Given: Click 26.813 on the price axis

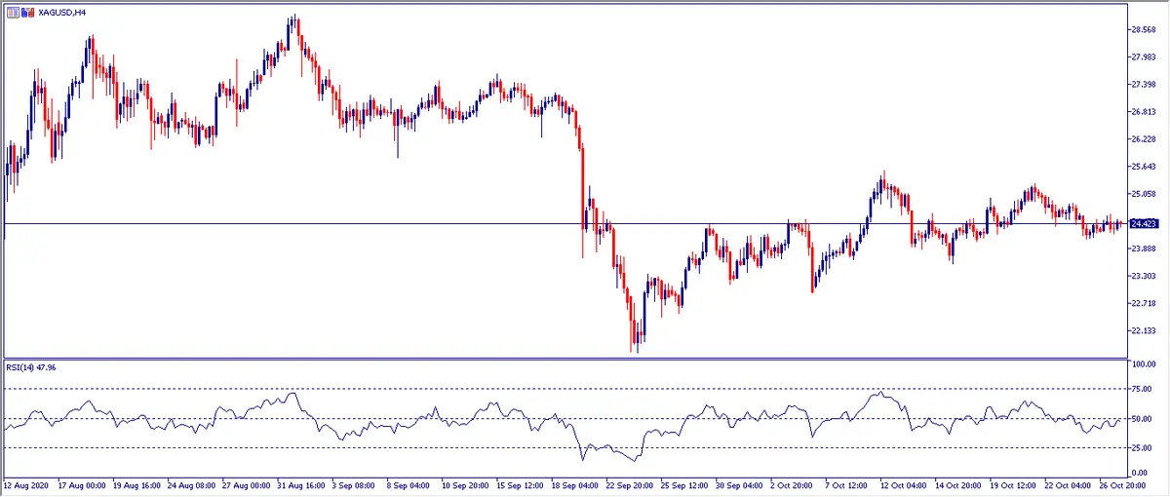Looking at the screenshot, I should click(1143, 112).
